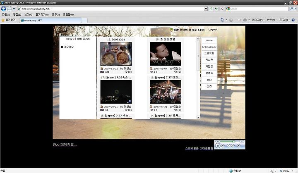Open the lantern festival photo thumbnail
This screenshot has height=173, width=298.
pyautogui.click(x=166, y=92)
